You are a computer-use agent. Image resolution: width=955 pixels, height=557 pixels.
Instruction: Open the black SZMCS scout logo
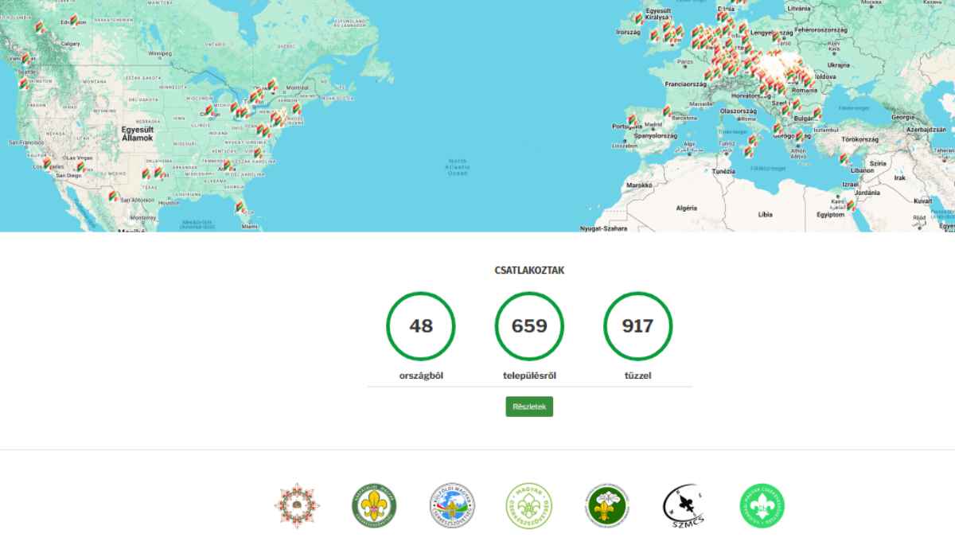coord(684,504)
